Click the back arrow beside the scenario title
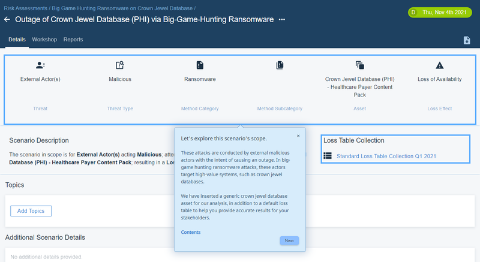Screen dimensions: 480x262 7,20
